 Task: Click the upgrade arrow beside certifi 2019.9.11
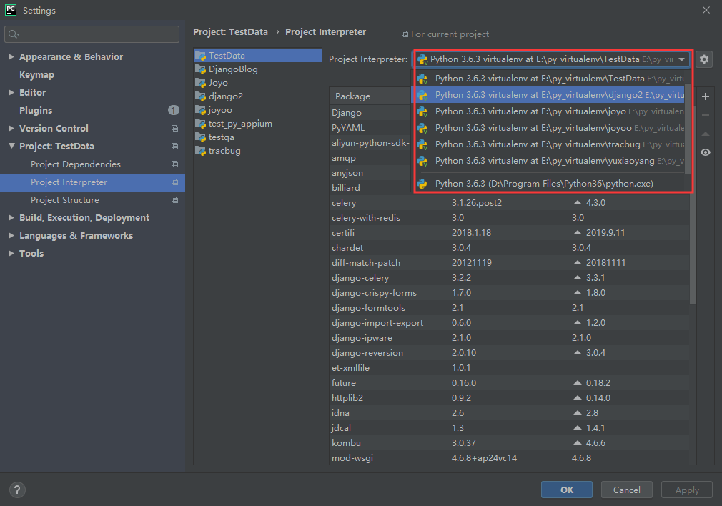[x=577, y=232]
